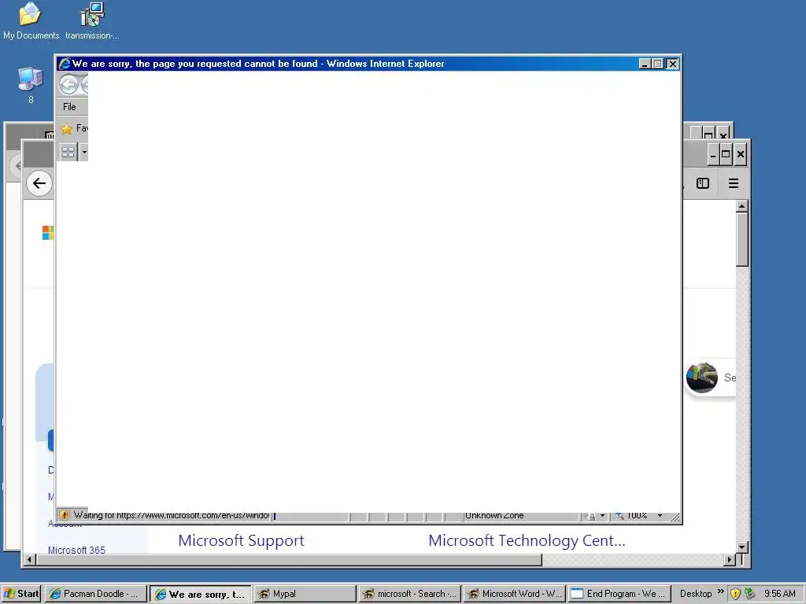
Task: Switch to 'microsoft - Search' taskbar button
Action: click(409, 594)
